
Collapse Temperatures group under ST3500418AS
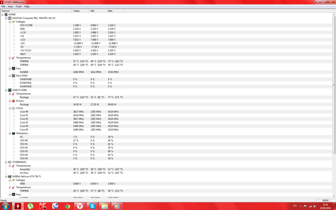pyautogui.click(x=10, y=166)
